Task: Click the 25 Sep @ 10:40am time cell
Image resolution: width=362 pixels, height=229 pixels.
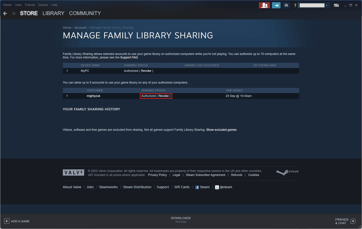Action: pyautogui.click(x=239, y=96)
